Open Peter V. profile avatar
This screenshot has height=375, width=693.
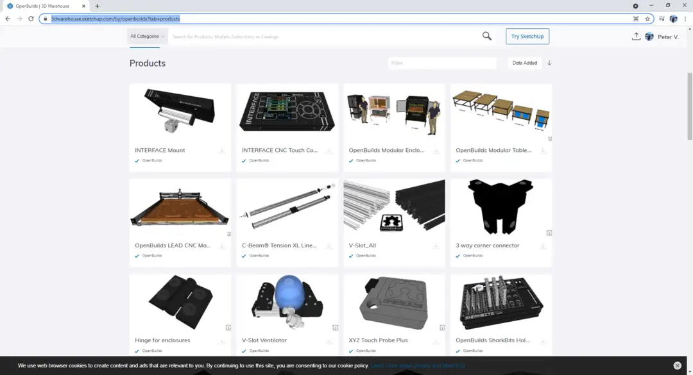pyautogui.click(x=649, y=37)
